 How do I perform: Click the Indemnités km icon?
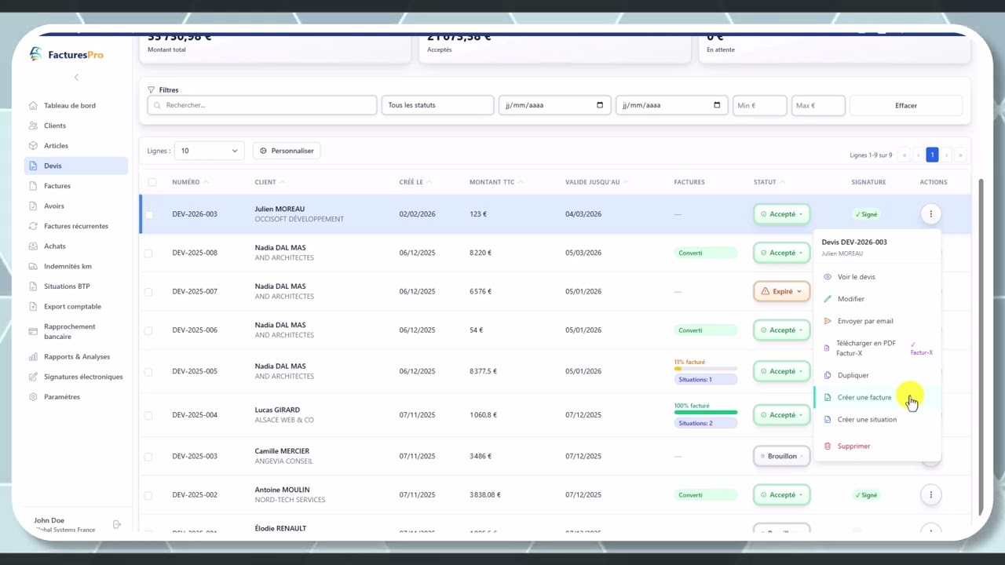[x=33, y=267]
